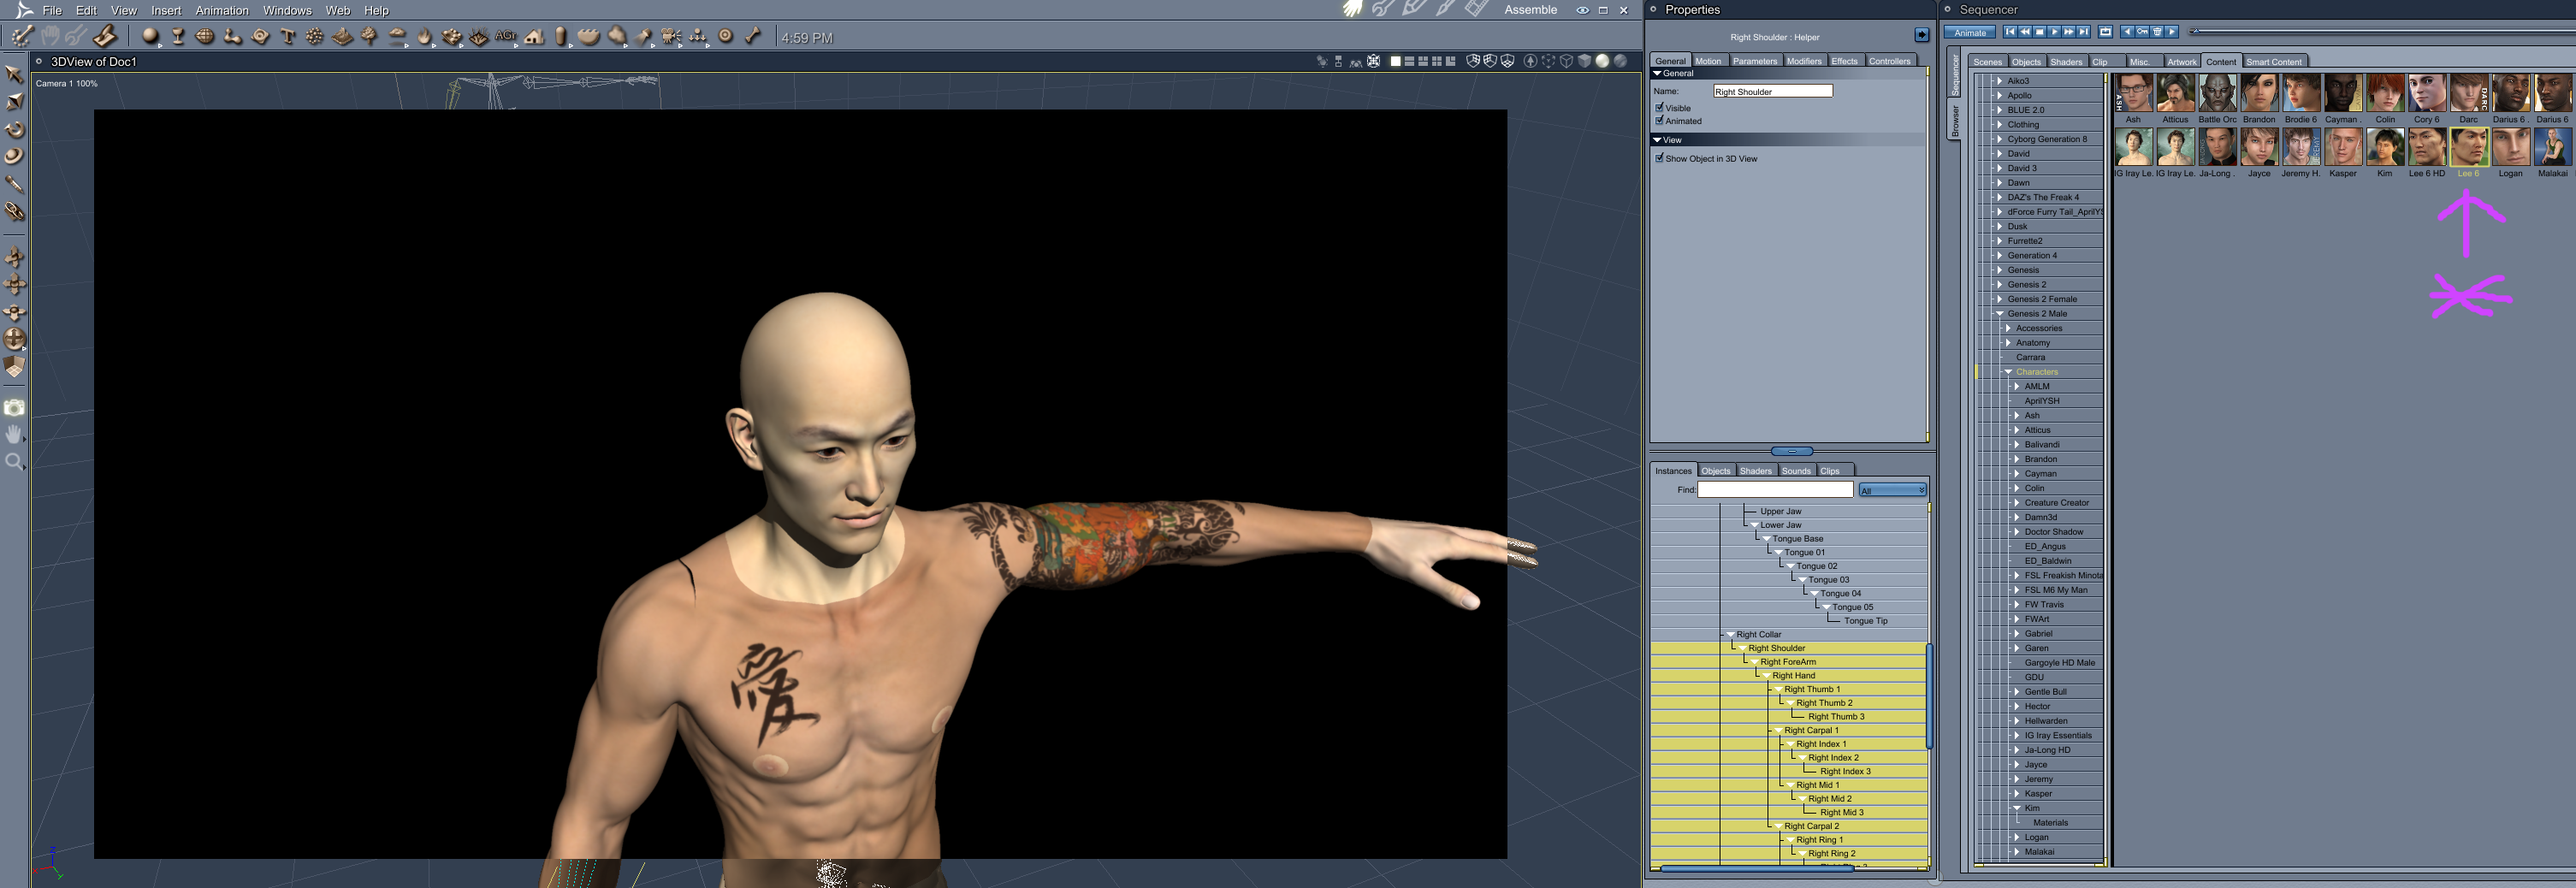Collapse the General section in Properties
The height and width of the screenshot is (888, 2576).
1657,73
